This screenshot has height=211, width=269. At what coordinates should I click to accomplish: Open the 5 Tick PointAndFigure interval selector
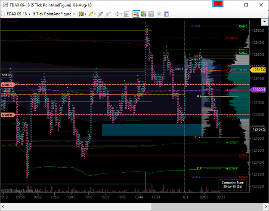[x=54, y=14]
